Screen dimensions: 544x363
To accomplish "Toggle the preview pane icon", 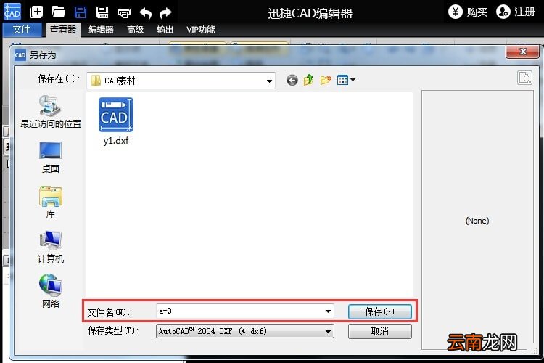I will point(525,78).
